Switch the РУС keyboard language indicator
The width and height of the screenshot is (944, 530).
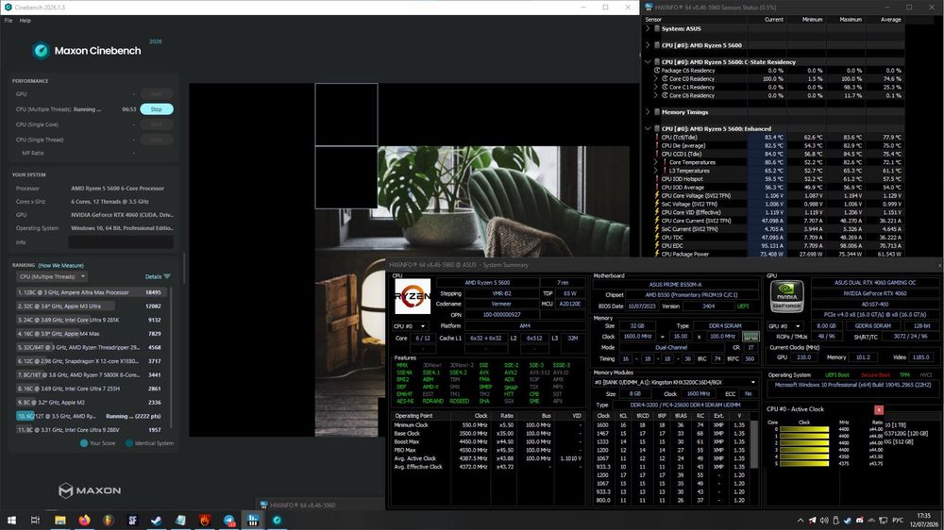898,521
